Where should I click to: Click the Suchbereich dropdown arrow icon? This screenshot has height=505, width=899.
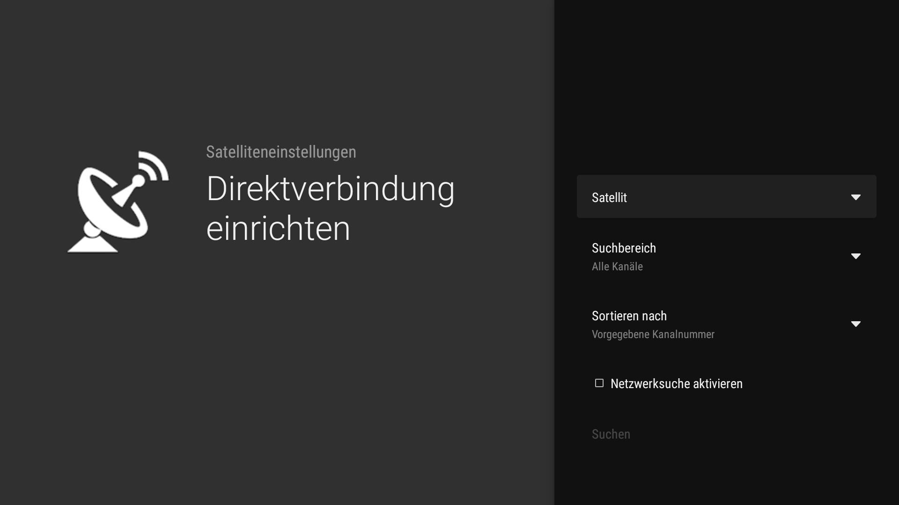[x=855, y=256]
